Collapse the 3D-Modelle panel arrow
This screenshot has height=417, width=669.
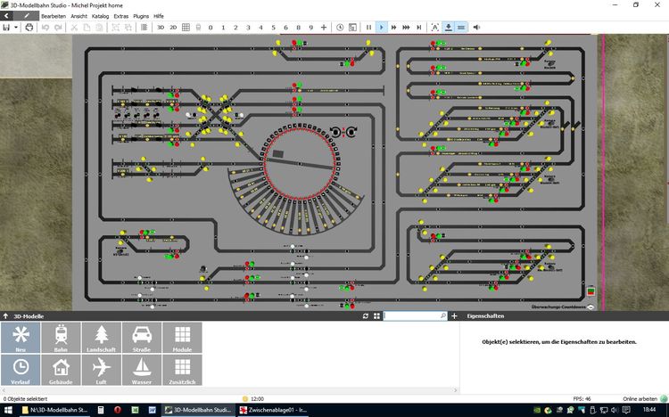[x=5, y=315]
